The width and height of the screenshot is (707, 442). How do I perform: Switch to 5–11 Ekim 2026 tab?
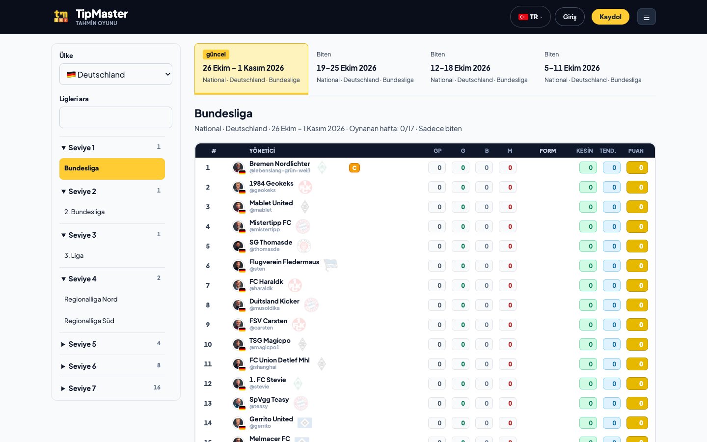(593, 69)
